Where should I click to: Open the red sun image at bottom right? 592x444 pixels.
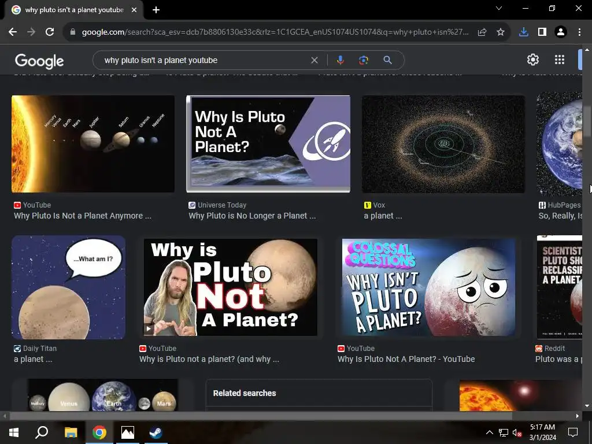coord(521,395)
